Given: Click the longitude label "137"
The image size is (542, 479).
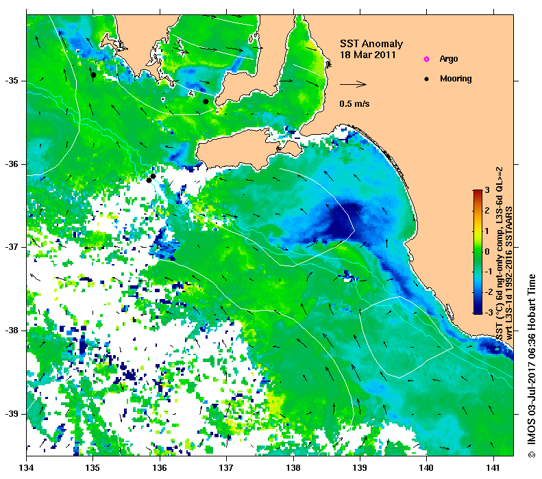Looking at the screenshot, I should tap(227, 468).
